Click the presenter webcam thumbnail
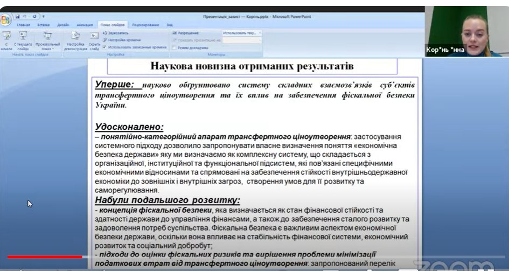509x271 pixels. (x=467, y=31)
